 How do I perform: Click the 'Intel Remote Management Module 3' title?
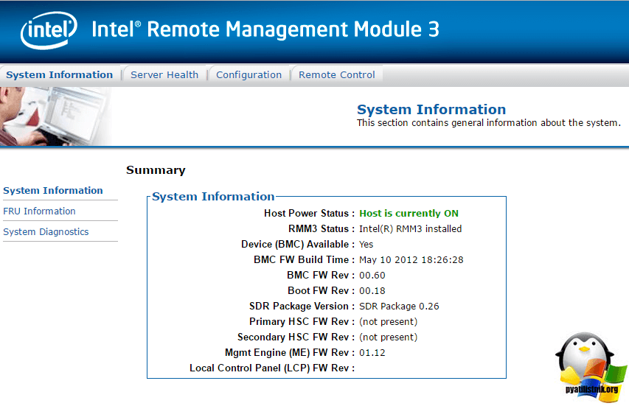pyautogui.click(x=265, y=29)
